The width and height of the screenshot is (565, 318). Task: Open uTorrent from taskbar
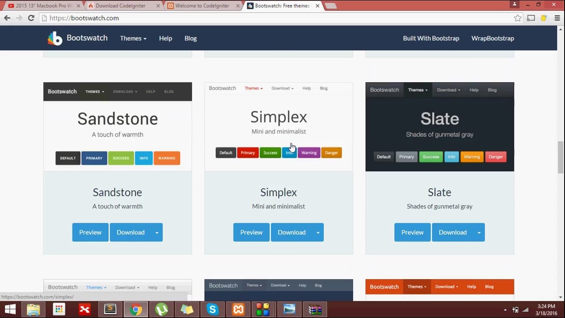pos(162,309)
